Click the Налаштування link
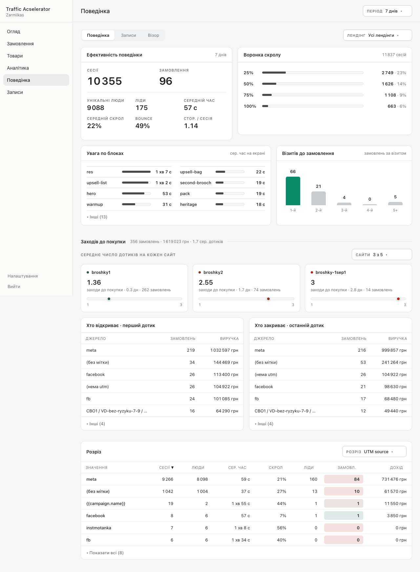420x572 pixels. [23, 276]
